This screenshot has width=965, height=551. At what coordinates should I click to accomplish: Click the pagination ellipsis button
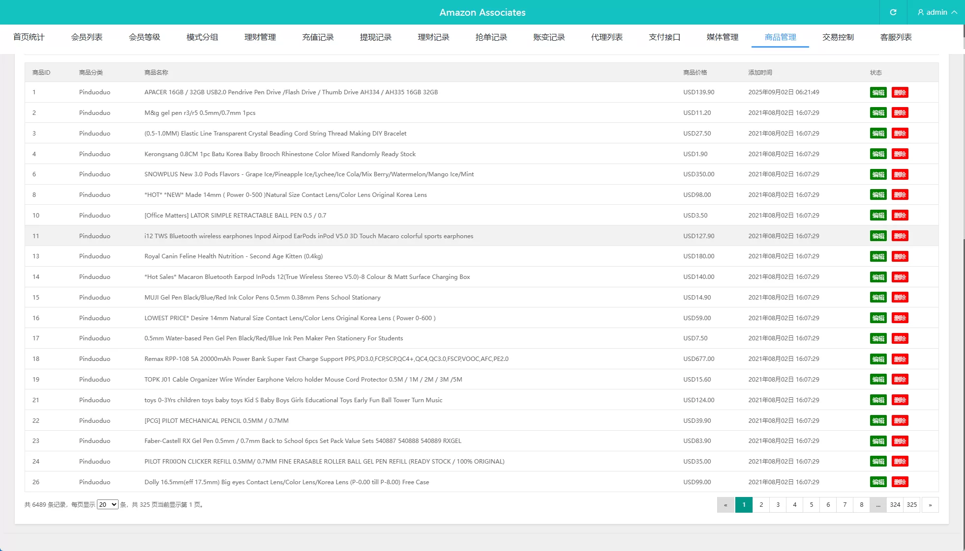coord(878,505)
